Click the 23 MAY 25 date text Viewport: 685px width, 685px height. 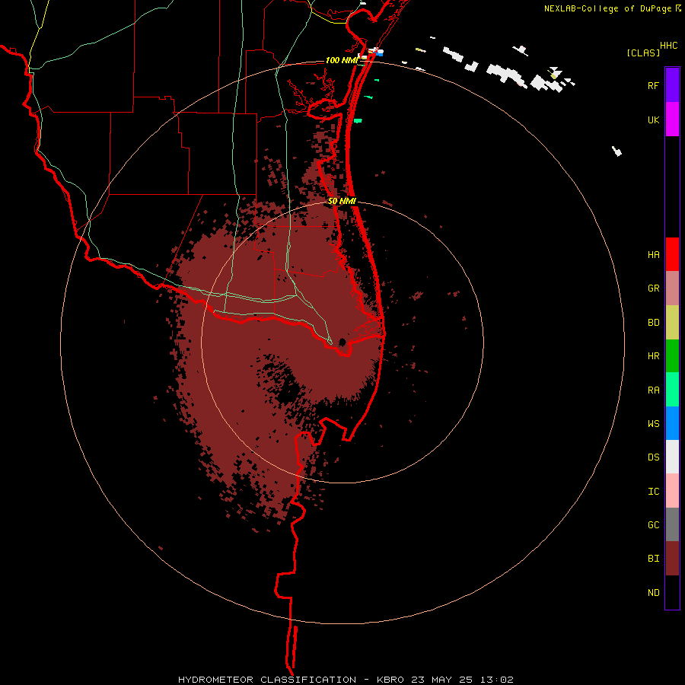click(444, 680)
